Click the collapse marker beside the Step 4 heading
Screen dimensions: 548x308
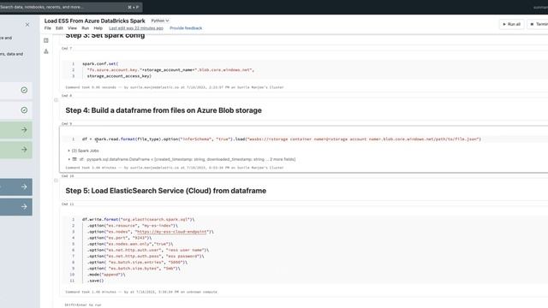tap(56, 100)
